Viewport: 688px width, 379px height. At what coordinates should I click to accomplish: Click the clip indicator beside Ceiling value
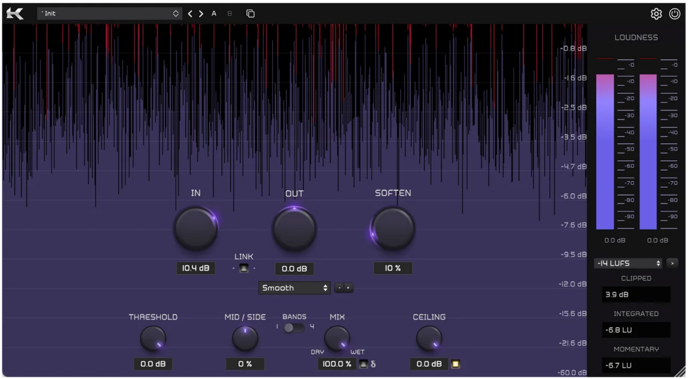(x=457, y=364)
